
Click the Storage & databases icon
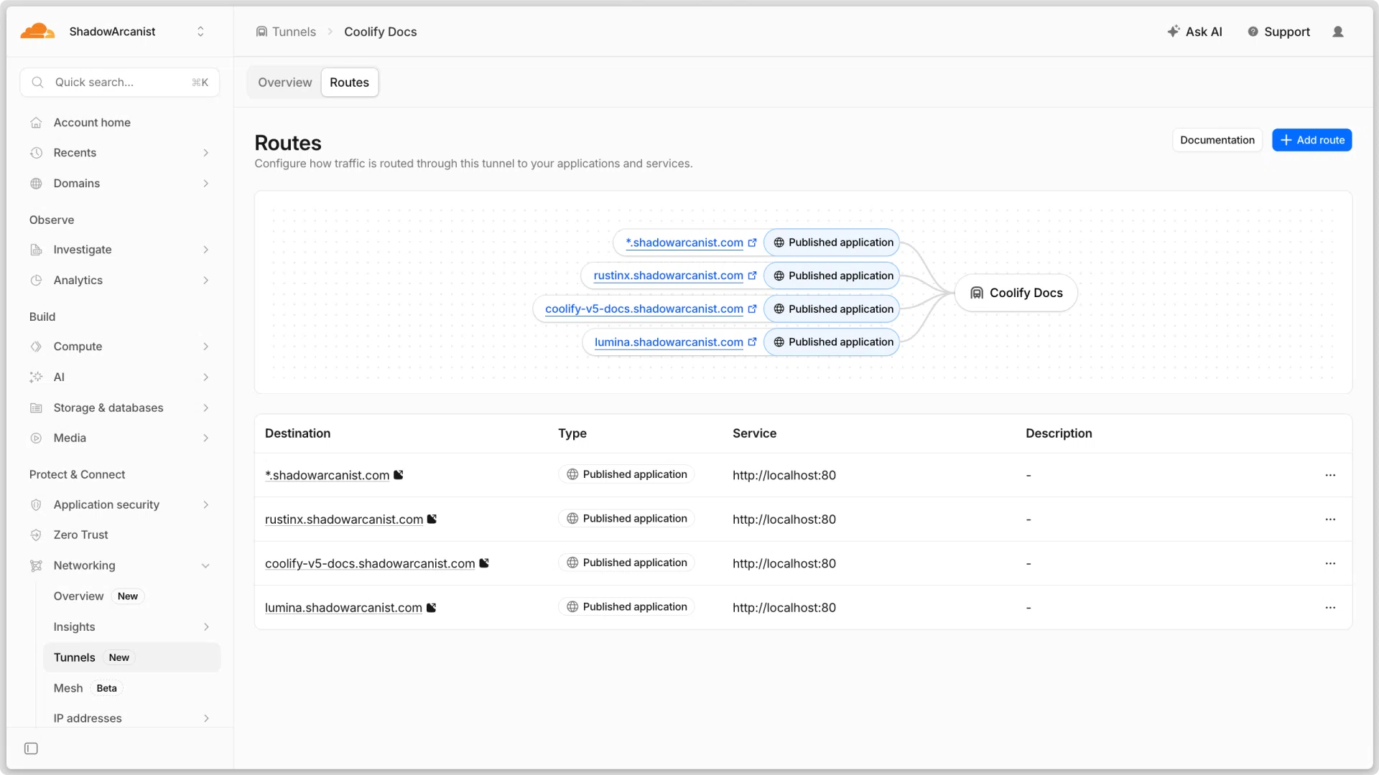pyautogui.click(x=36, y=408)
